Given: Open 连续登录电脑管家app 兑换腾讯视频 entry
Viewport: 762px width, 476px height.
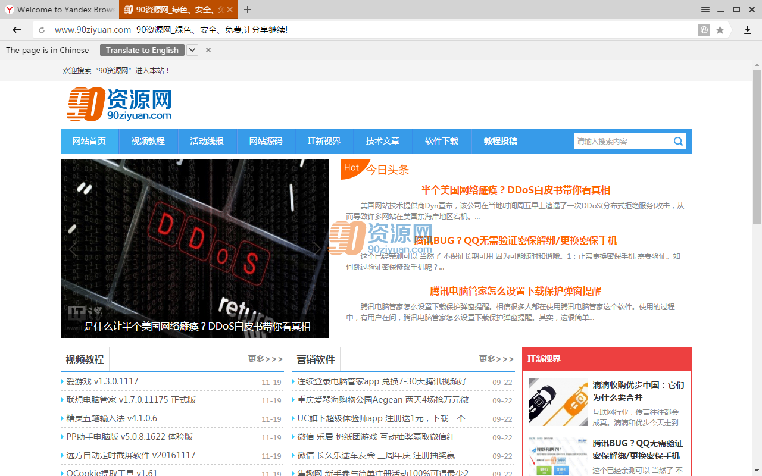Looking at the screenshot, I should click(x=382, y=381).
